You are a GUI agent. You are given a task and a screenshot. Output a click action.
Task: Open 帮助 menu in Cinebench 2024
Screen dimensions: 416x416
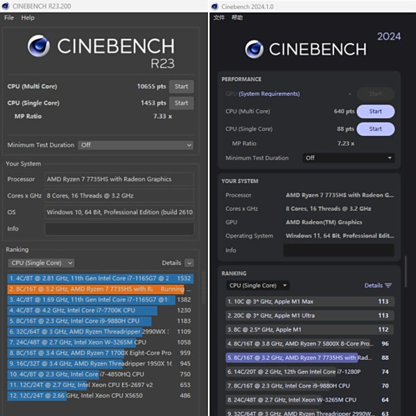click(237, 17)
